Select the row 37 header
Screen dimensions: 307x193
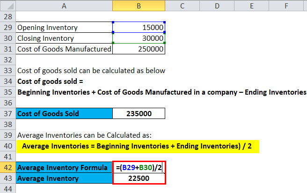coord(7,113)
